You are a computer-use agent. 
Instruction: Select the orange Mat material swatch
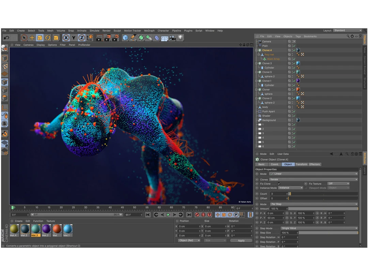pos(57,230)
